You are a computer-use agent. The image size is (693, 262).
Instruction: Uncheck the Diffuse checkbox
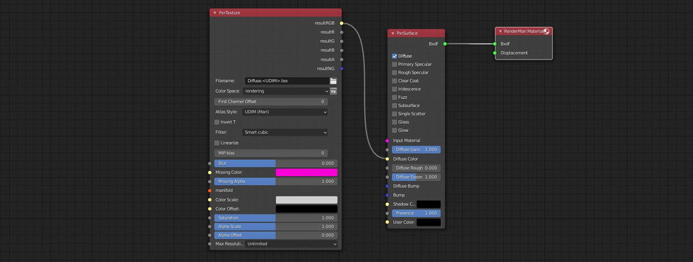[x=395, y=57]
